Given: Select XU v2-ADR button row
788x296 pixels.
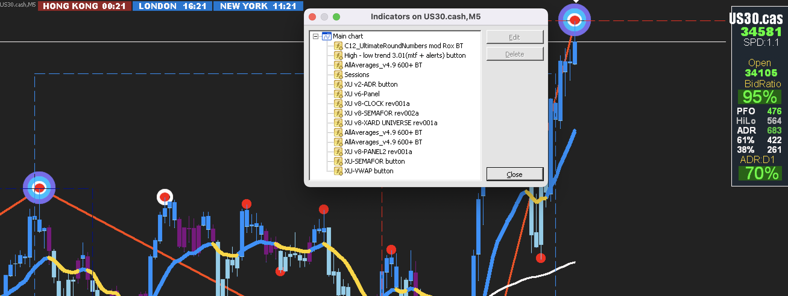Looking at the screenshot, I should tap(371, 84).
